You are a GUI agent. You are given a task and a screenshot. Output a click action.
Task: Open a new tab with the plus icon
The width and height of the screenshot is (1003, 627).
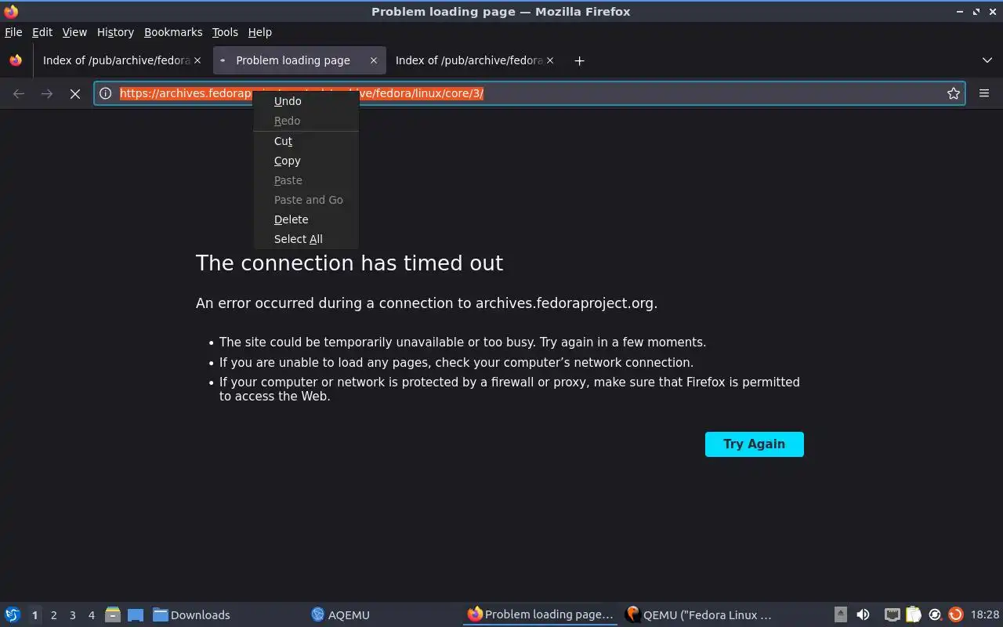[x=579, y=60]
